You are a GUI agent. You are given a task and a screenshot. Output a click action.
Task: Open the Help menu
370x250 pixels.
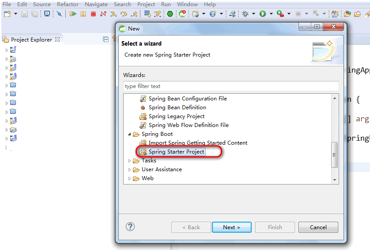[x=210, y=4]
